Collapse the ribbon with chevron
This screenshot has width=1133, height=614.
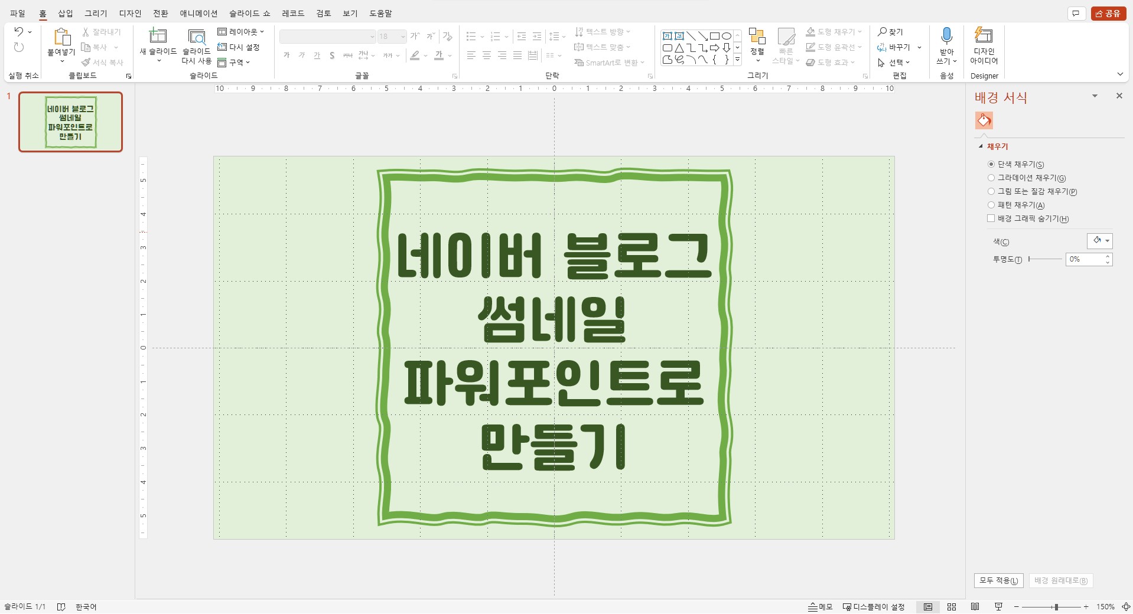coord(1120,74)
